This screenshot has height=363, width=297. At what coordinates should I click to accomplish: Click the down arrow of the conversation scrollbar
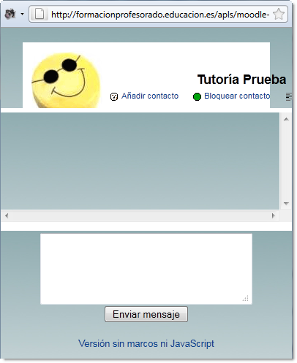coord(286,203)
